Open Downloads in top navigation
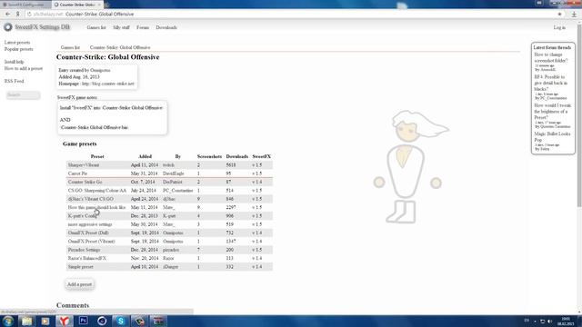 coord(166,27)
